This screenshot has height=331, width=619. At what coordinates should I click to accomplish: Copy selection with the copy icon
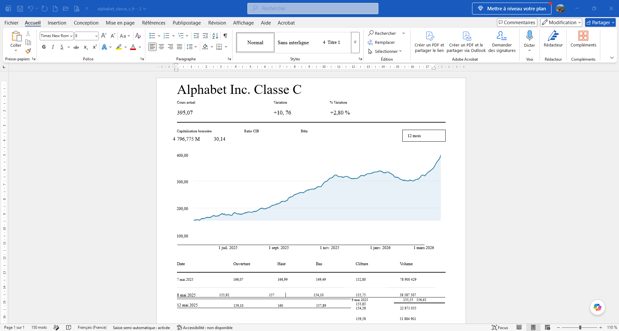[28, 42]
